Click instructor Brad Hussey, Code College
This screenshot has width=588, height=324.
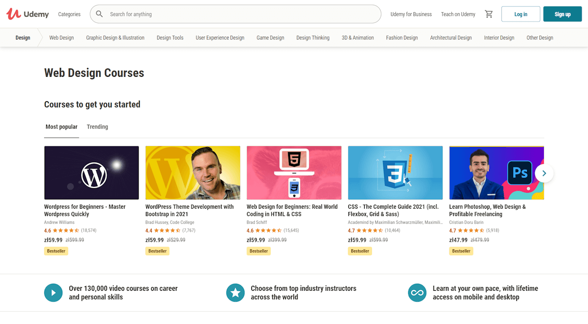click(x=170, y=222)
